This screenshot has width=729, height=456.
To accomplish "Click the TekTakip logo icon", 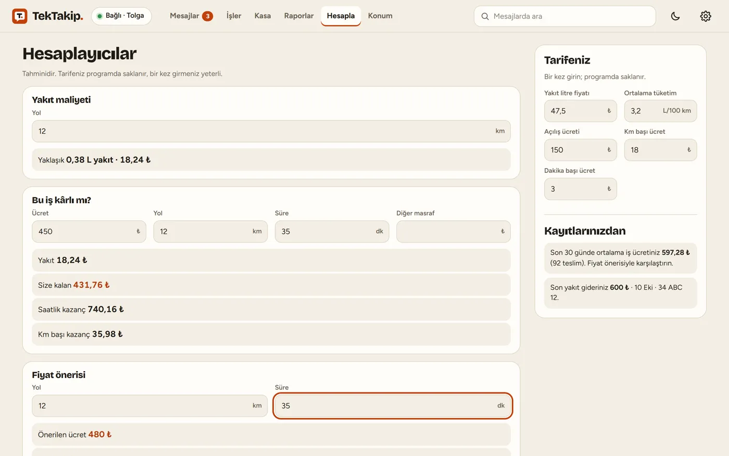I will [x=20, y=16].
